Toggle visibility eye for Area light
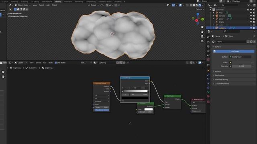This screenshot has width=257, height=144. [251, 13]
